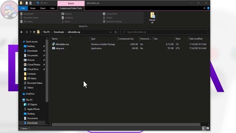Switch to the Home ribbon tab
This screenshot has width=236, height=133.
[x=33, y=8]
